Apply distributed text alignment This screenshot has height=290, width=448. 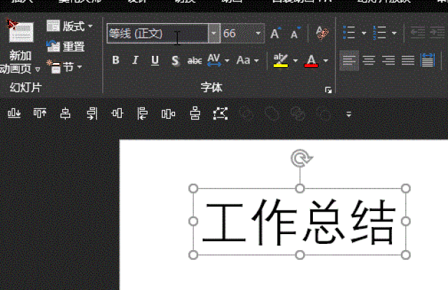[428, 60]
